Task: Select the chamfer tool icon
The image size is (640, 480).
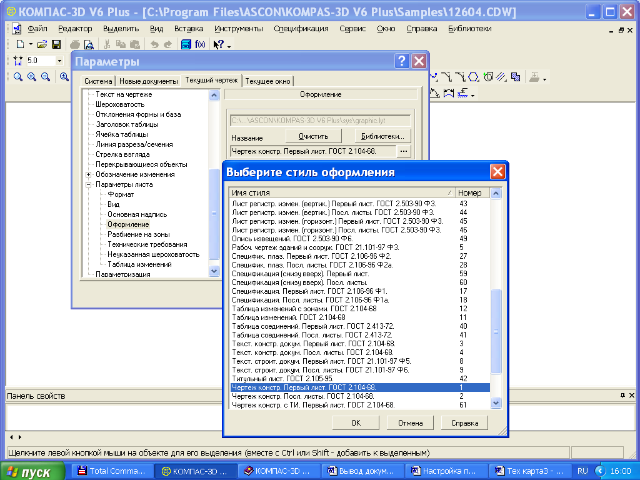Action: pyautogui.click(x=446, y=77)
